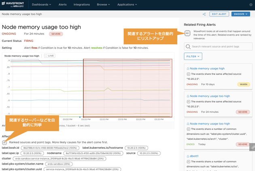
Task: Click the WARN badge on related alert
Action: 243,84
